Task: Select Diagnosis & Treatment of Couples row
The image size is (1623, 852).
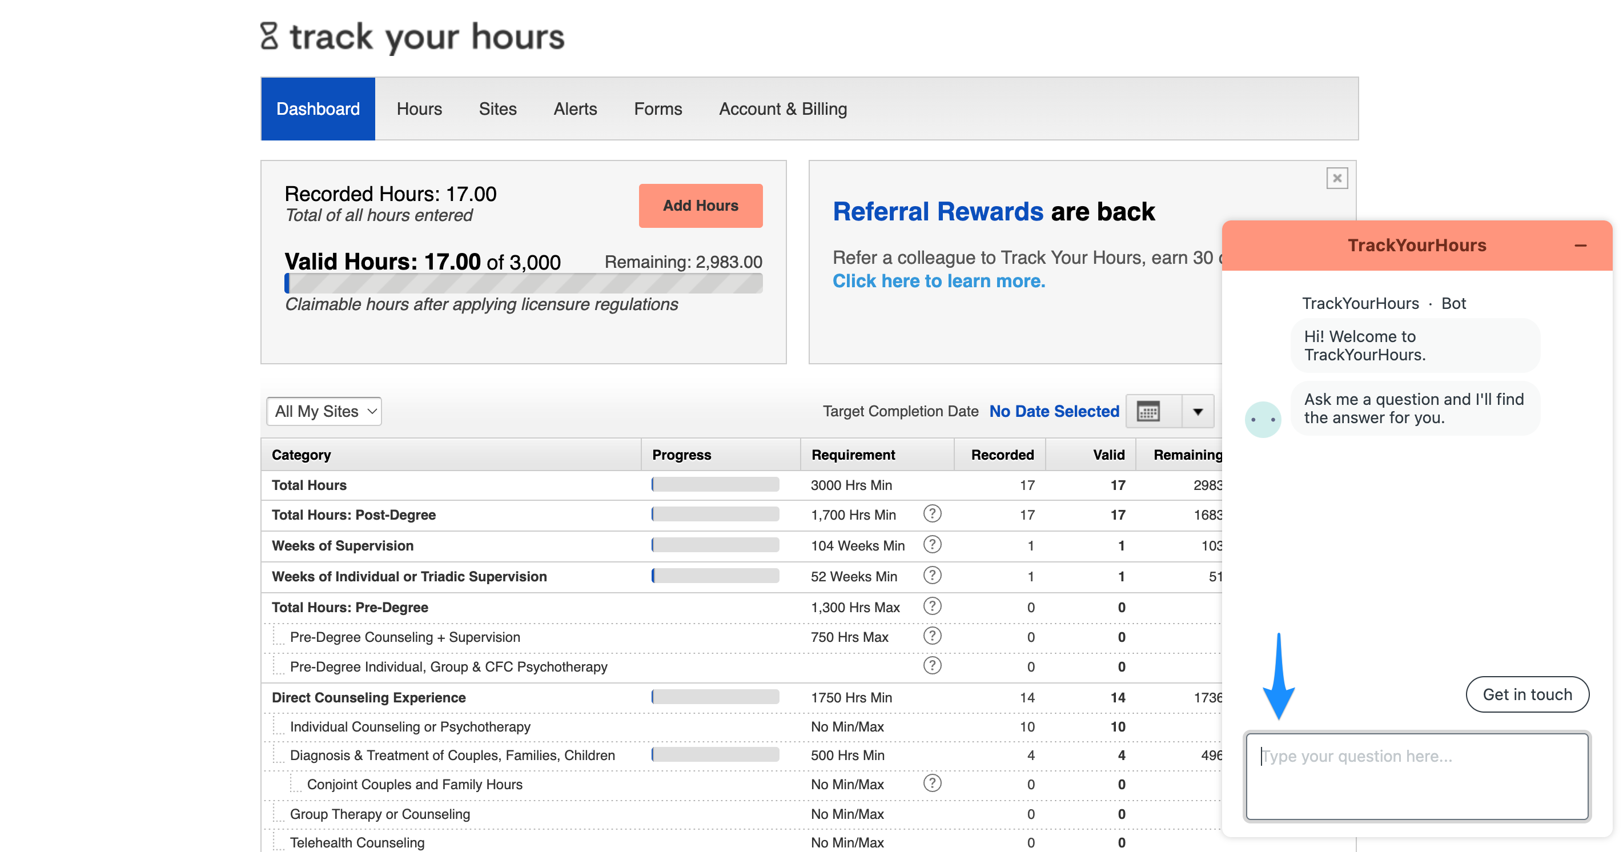Action: tap(452, 755)
